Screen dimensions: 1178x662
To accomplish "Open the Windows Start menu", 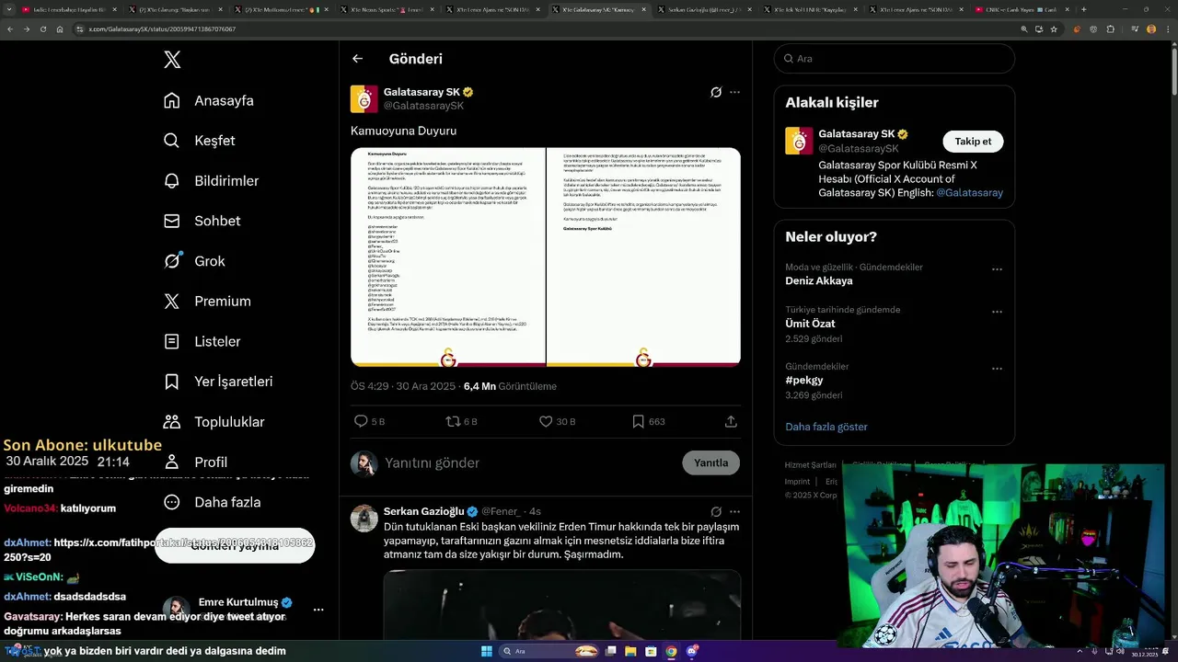I will point(487,651).
